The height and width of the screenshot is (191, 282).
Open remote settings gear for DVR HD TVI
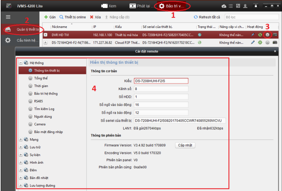coord(268,35)
